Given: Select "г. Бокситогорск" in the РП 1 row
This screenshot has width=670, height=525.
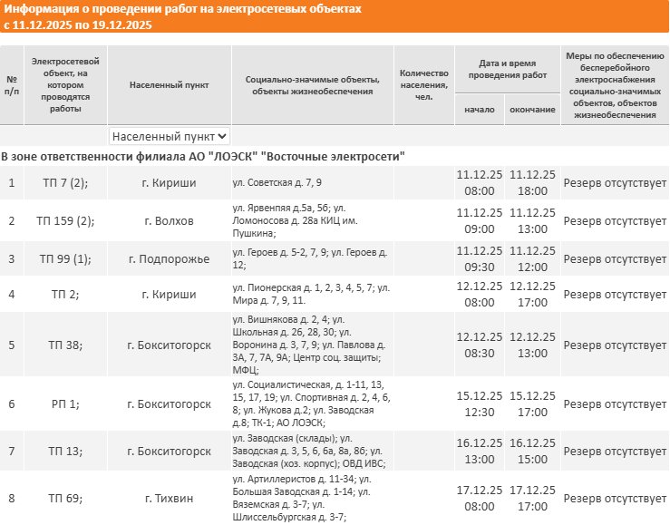Looking at the screenshot, I should tap(170, 403).
